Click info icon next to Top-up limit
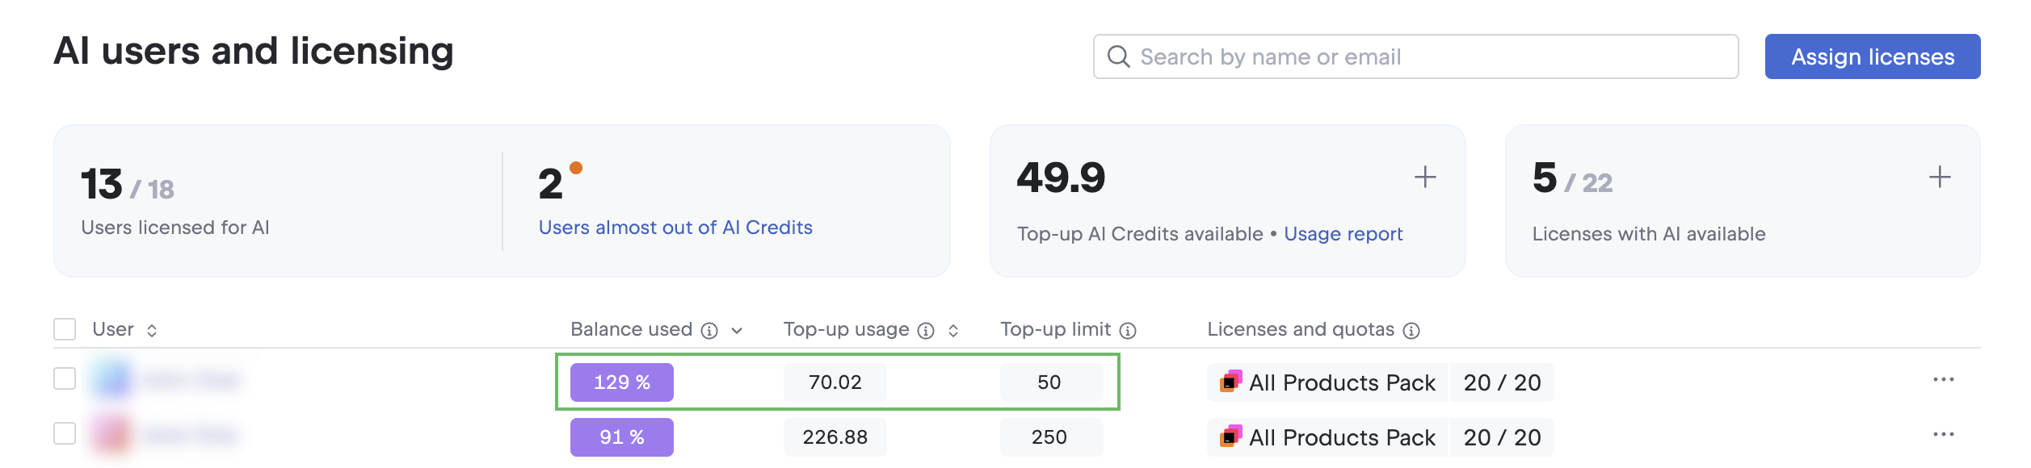The height and width of the screenshot is (468, 2031). [x=1128, y=331]
